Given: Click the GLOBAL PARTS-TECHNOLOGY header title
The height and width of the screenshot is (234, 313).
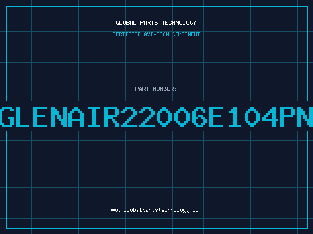Looking at the screenshot, I should coord(156,23).
